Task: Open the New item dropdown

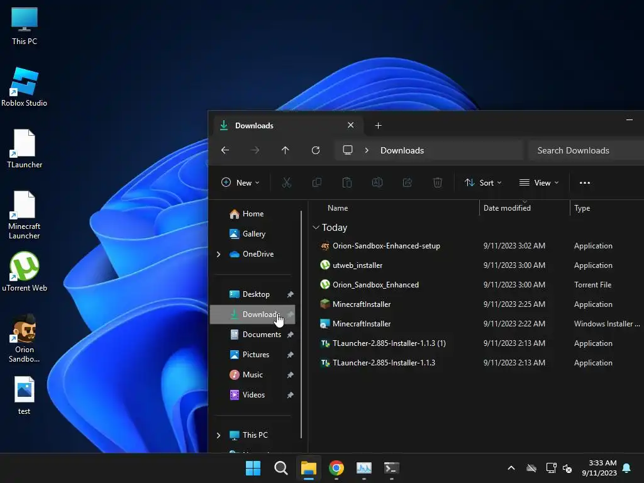Action: (241, 183)
